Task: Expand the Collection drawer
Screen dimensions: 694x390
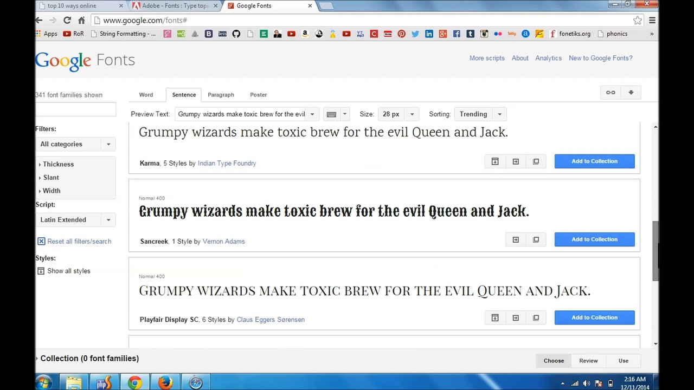Action: point(87,359)
